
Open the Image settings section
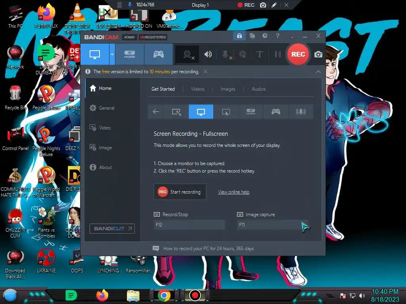(112, 148)
